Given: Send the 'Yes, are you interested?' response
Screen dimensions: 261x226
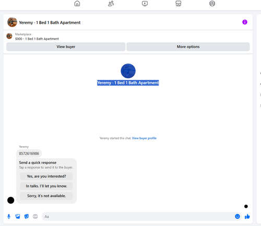Looking at the screenshot, I should coord(46,176).
